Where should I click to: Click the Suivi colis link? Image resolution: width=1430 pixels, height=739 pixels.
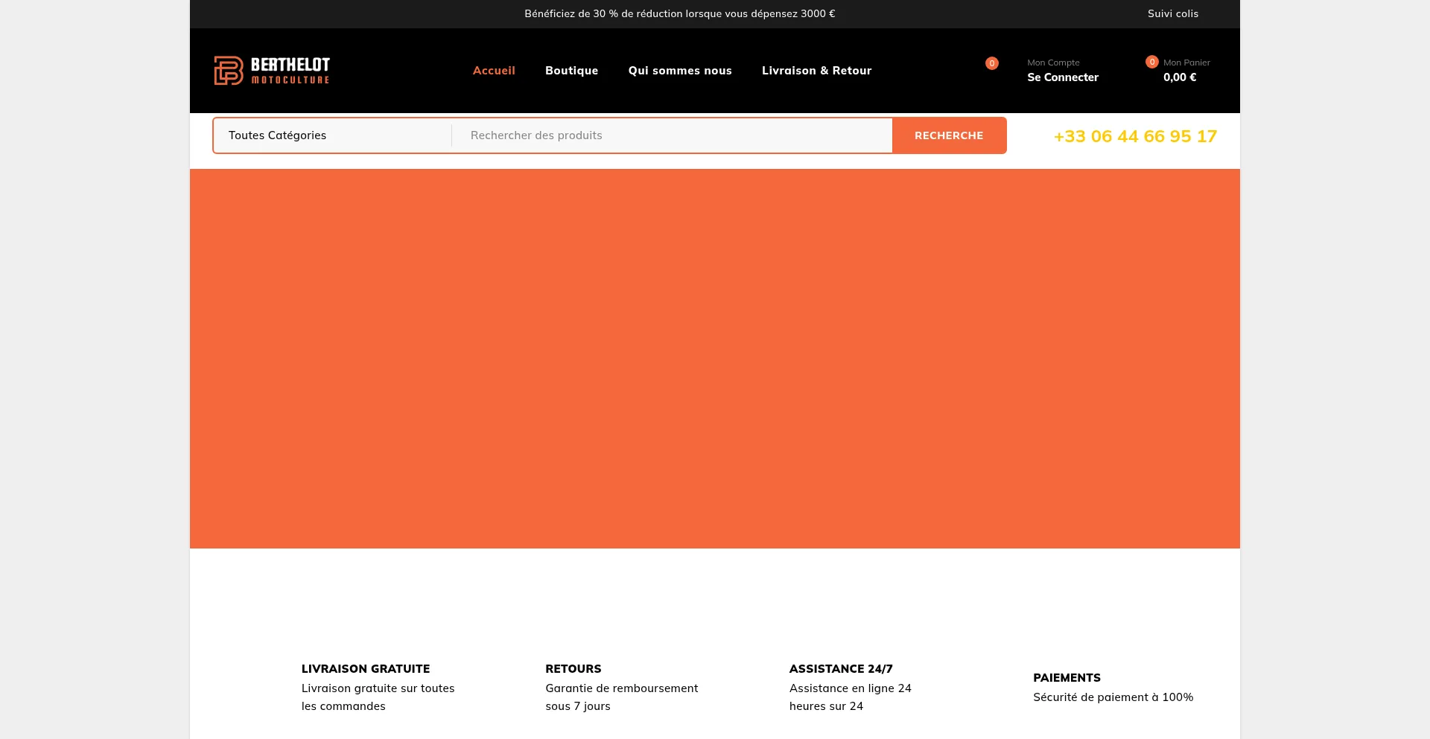pyautogui.click(x=1172, y=13)
